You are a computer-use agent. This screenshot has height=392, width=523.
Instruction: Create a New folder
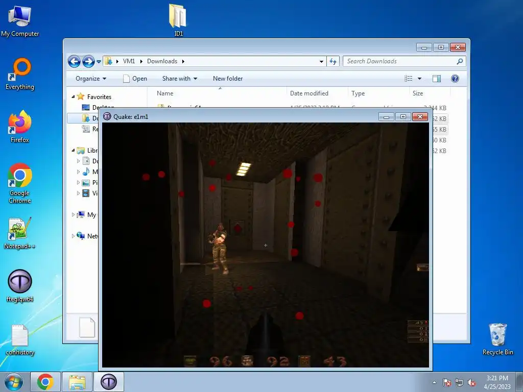[x=228, y=79]
